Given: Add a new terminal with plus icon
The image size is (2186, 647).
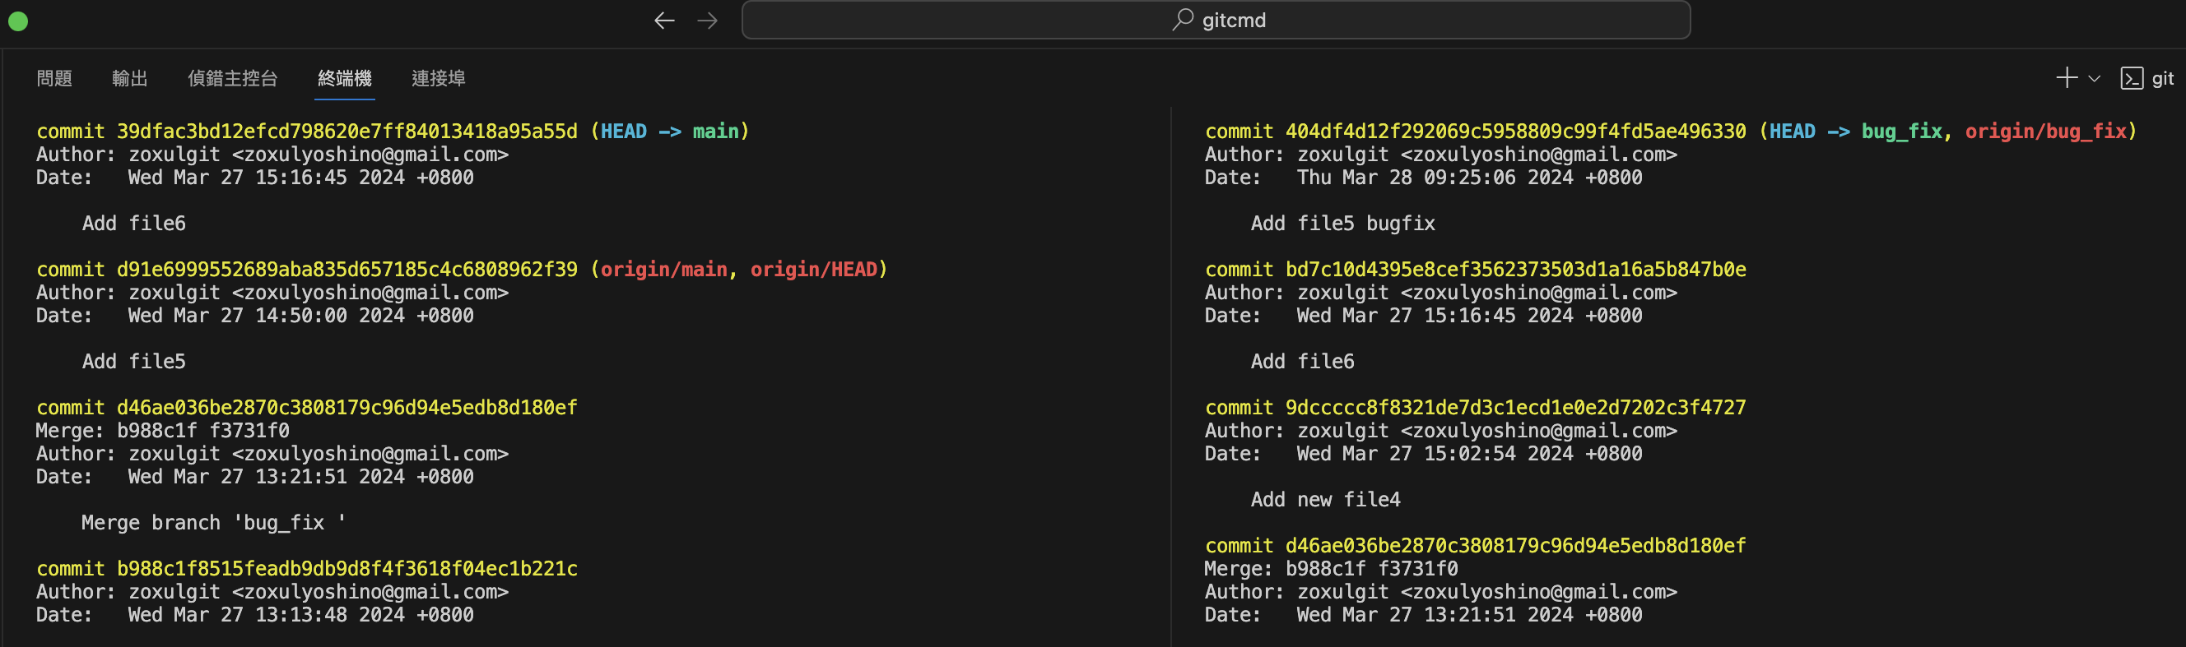Looking at the screenshot, I should click(2067, 78).
